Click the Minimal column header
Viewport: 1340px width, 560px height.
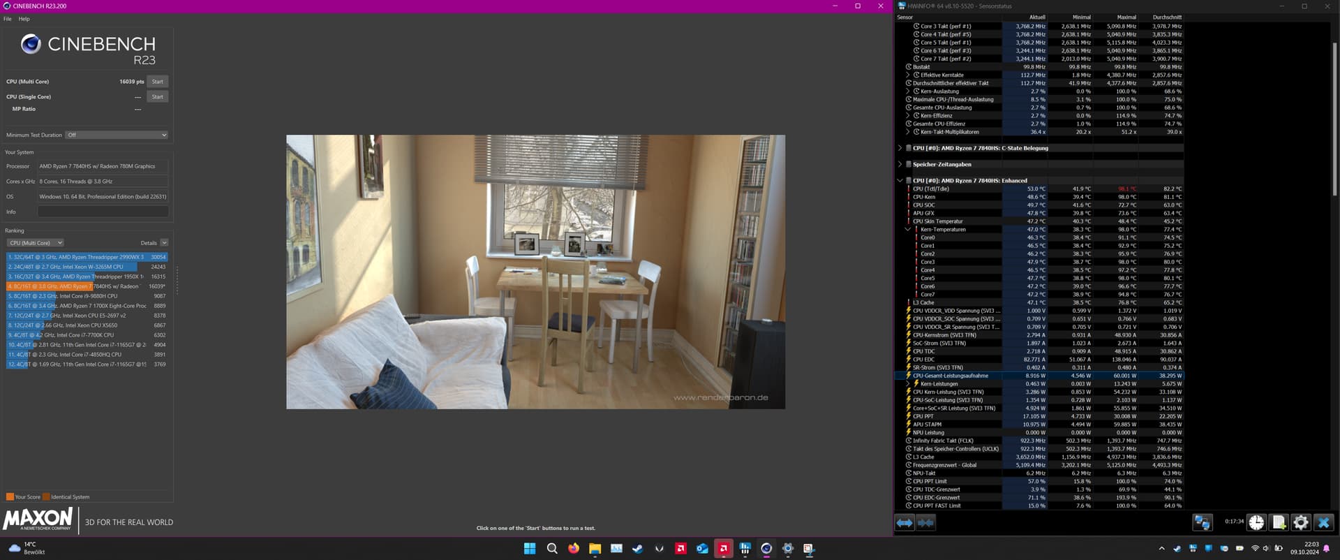[1070, 17]
